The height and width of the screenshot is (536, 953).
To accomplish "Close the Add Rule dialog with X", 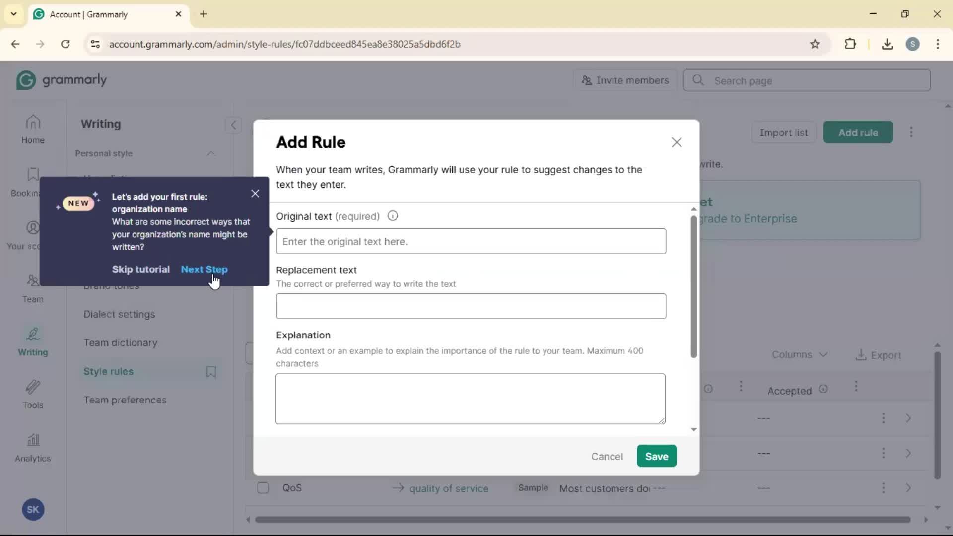I will [x=677, y=142].
